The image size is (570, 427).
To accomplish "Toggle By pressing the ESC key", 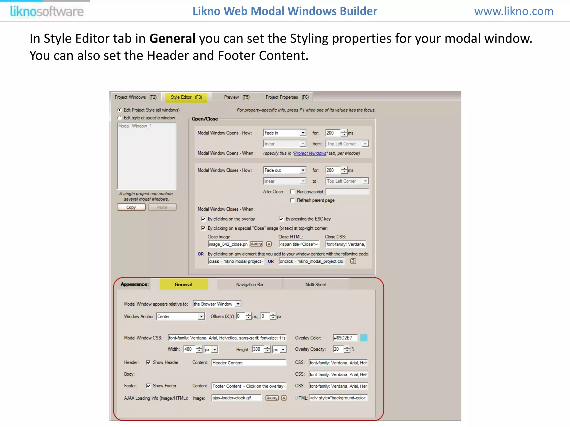I will (x=281, y=219).
